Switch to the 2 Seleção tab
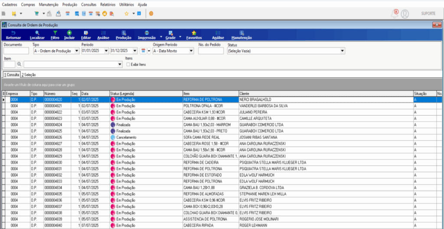The height and width of the screenshot is (229, 444). coord(29,75)
